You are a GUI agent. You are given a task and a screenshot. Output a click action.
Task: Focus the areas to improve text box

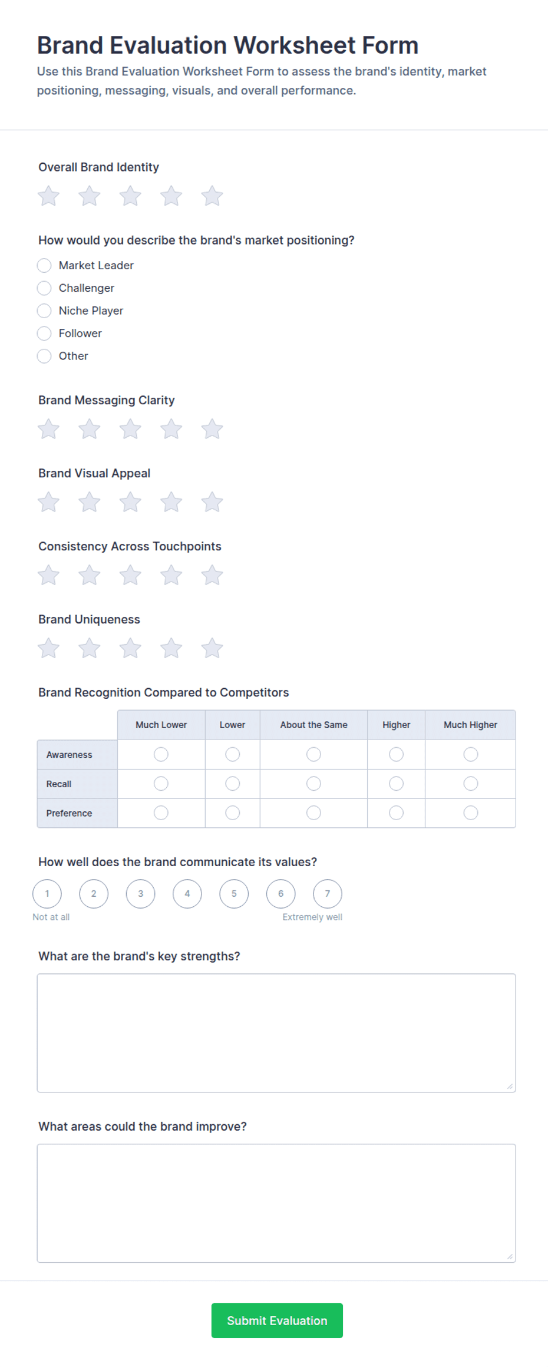(x=276, y=1203)
